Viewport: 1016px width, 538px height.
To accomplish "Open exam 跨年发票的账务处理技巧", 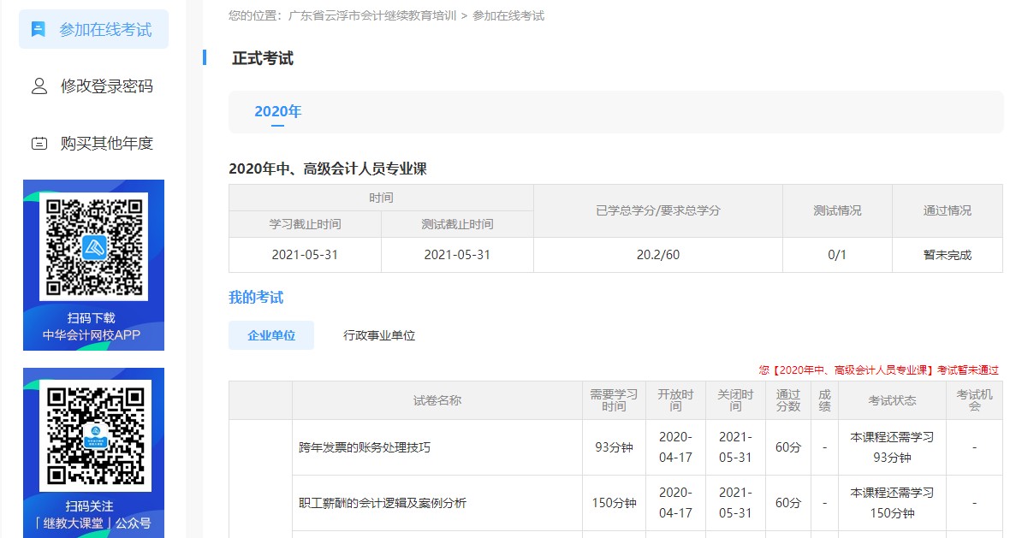I will coord(367,446).
